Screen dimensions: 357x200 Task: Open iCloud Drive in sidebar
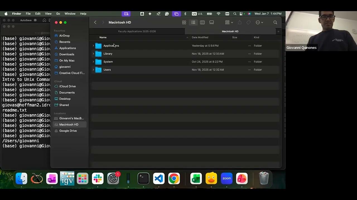click(x=69, y=86)
